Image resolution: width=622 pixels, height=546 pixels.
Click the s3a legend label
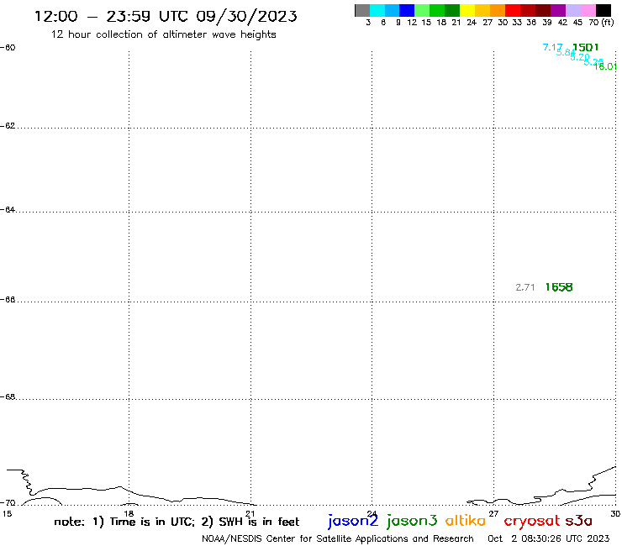tap(579, 521)
